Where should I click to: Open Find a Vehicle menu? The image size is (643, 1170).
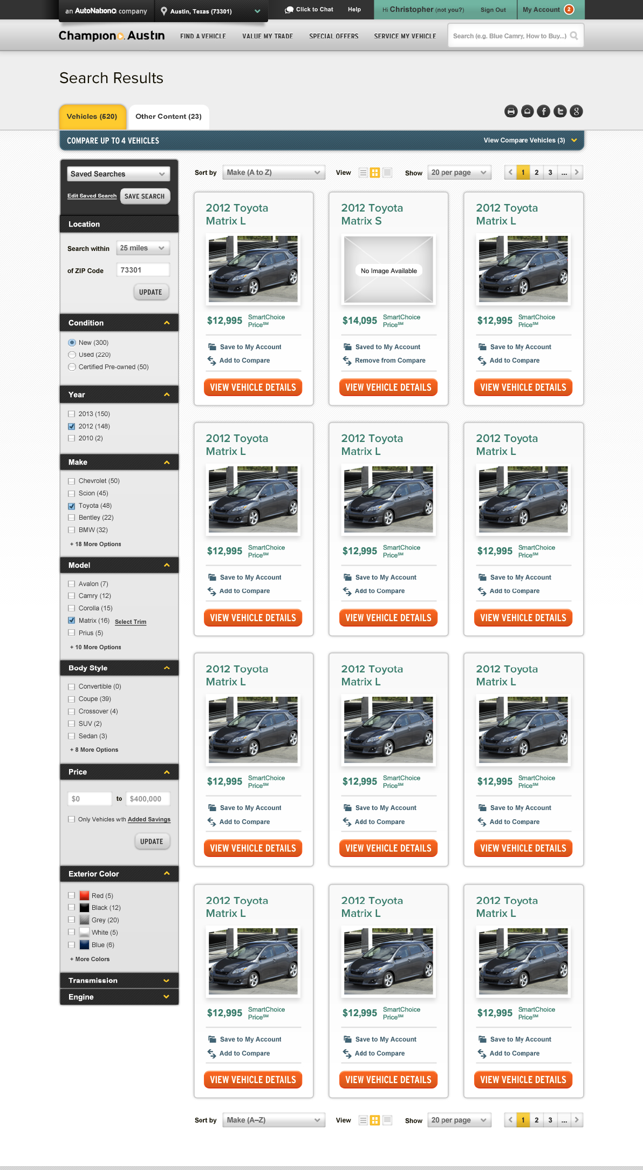[203, 36]
